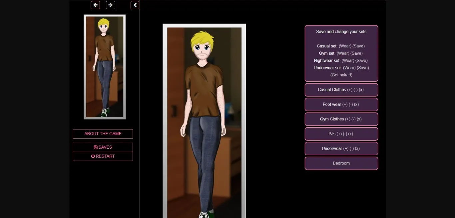Save the Gym set
The image size is (455, 218).
tap(357, 53)
